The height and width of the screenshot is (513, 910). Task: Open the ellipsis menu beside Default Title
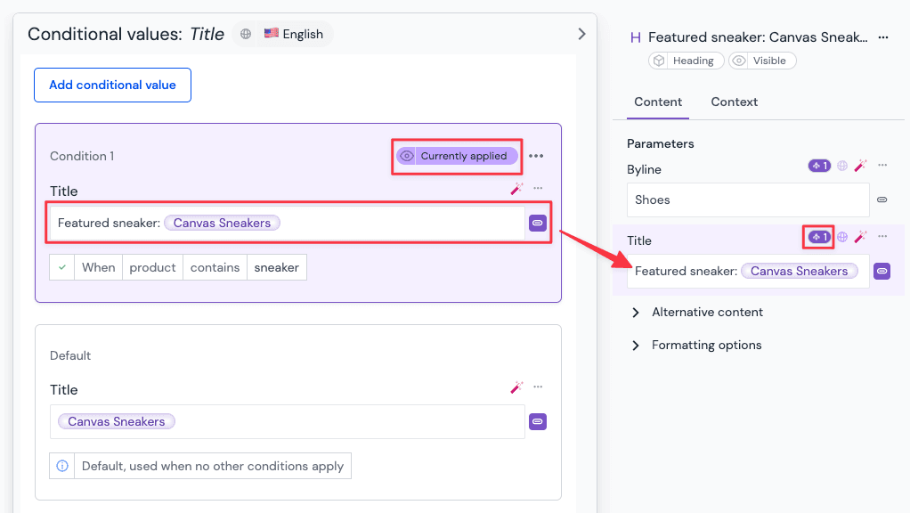(538, 387)
